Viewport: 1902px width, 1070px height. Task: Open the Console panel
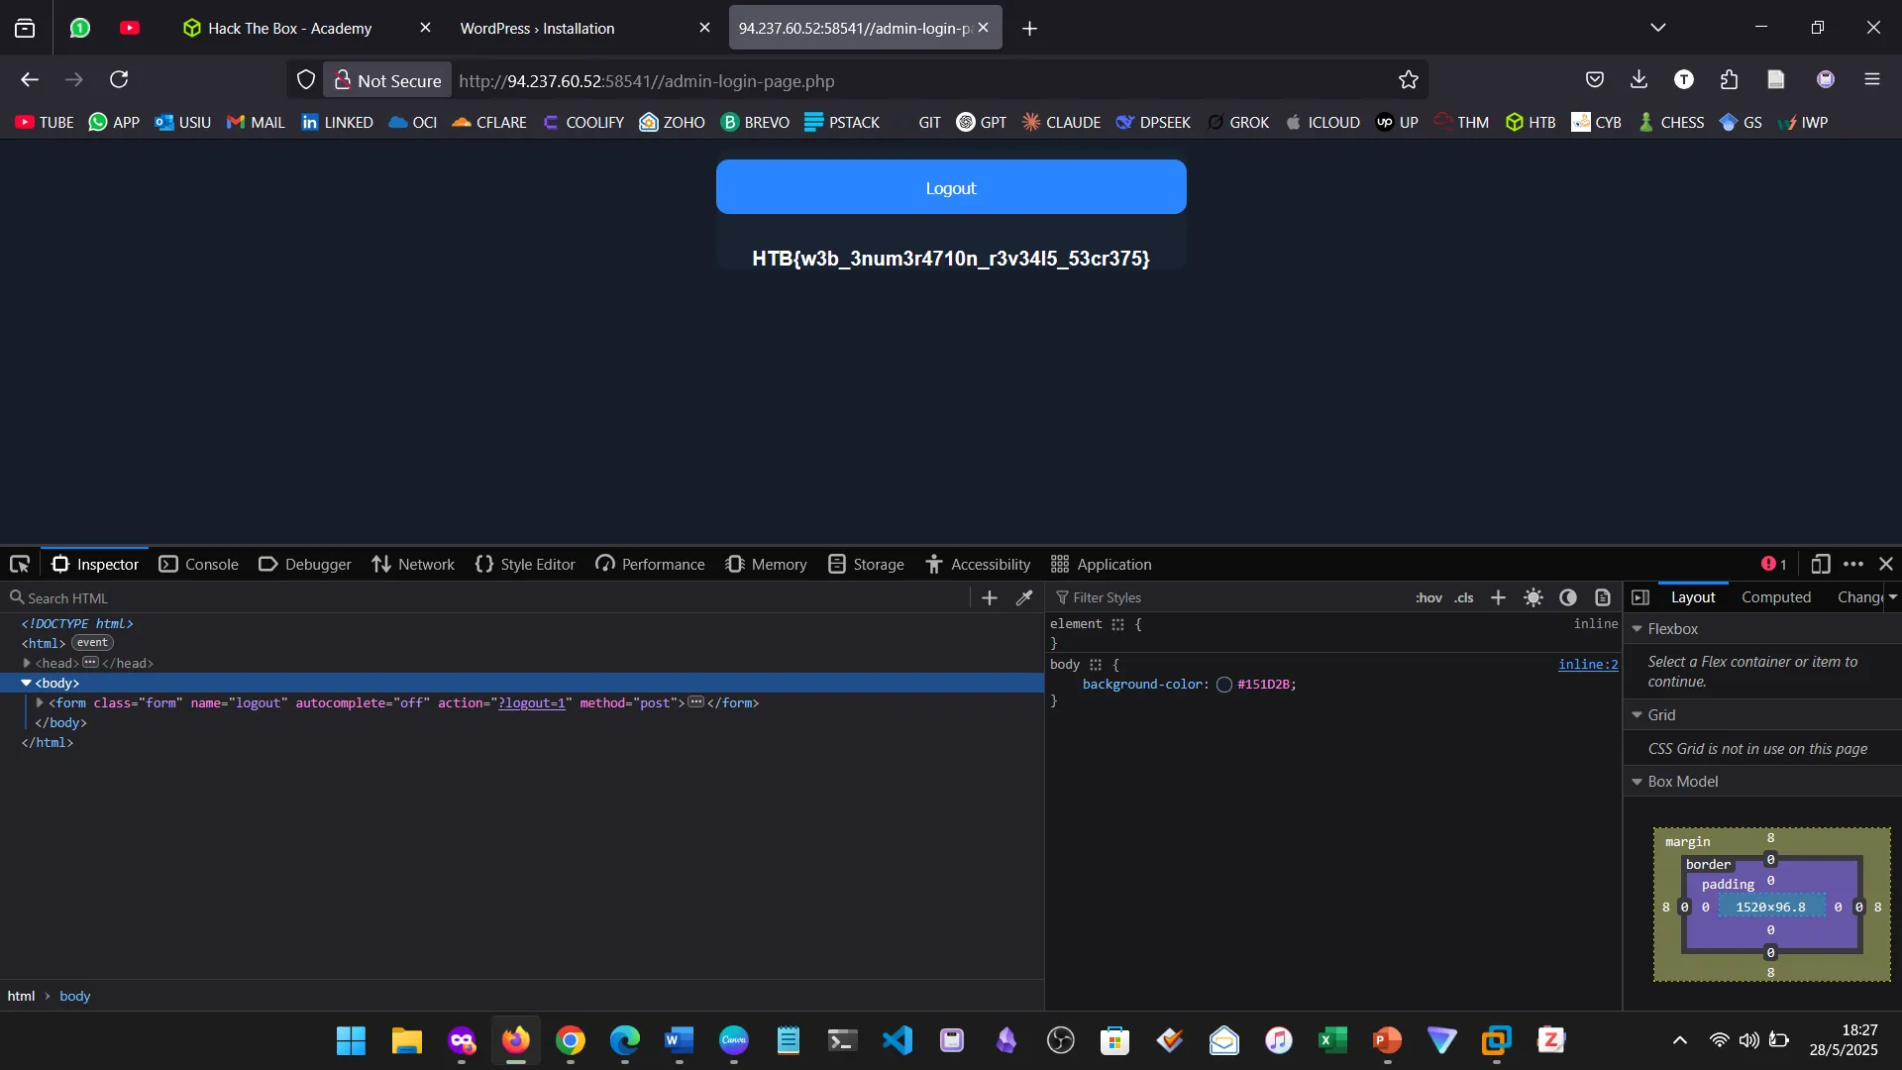(199, 564)
